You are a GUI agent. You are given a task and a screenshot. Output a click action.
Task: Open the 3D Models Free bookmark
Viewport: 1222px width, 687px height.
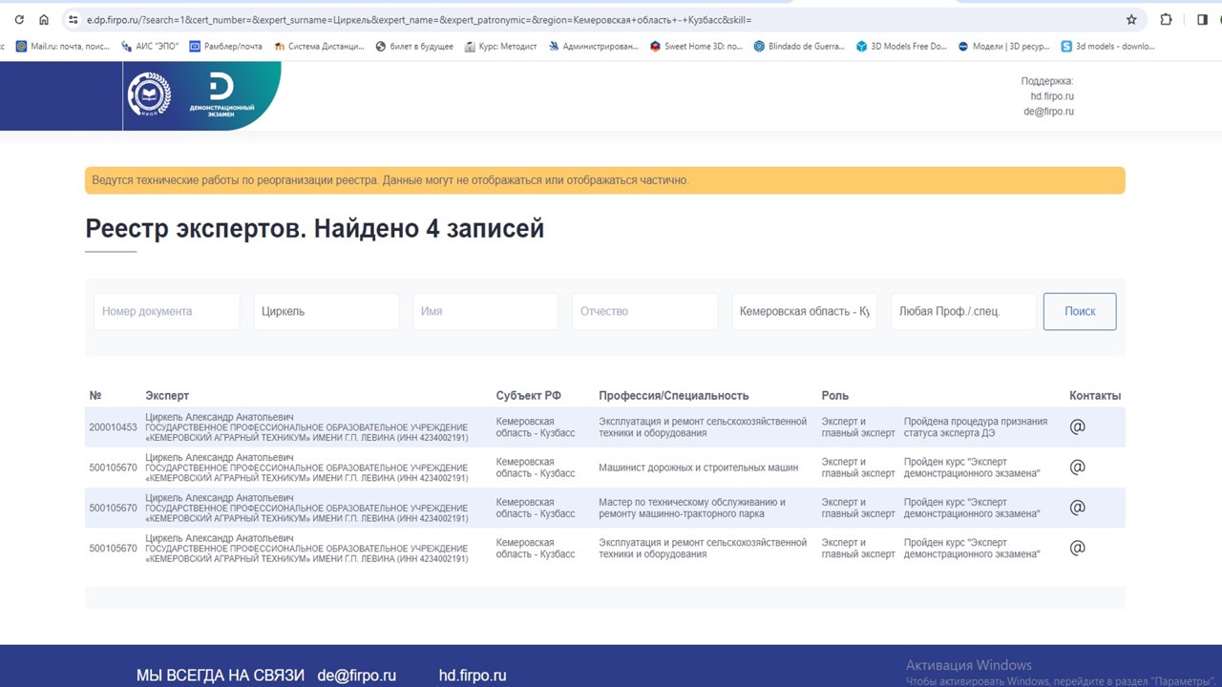(900, 46)
